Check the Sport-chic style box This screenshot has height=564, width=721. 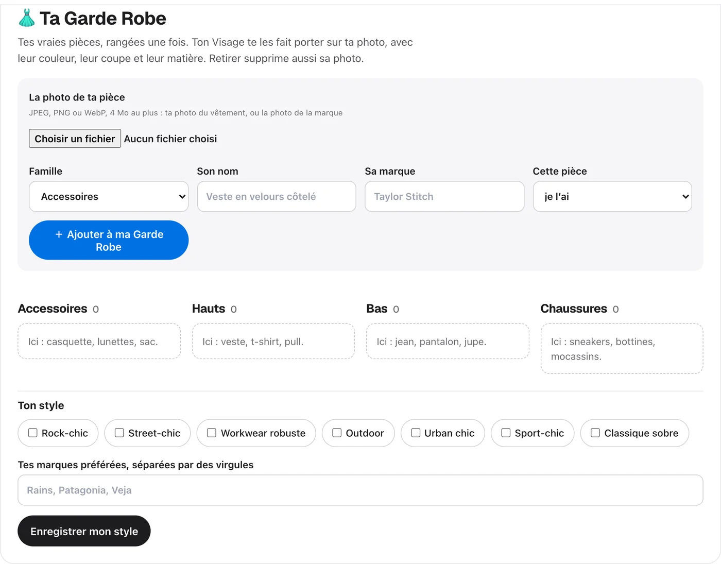pyautogui.click(x=506, y=433)
